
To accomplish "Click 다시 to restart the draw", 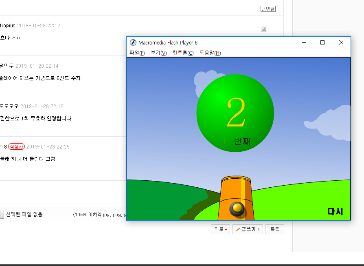I will (335, 211).
